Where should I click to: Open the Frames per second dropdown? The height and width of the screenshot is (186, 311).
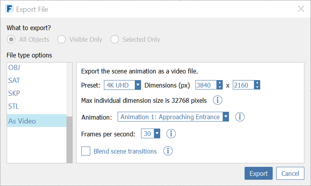click(x=151, y=134)
